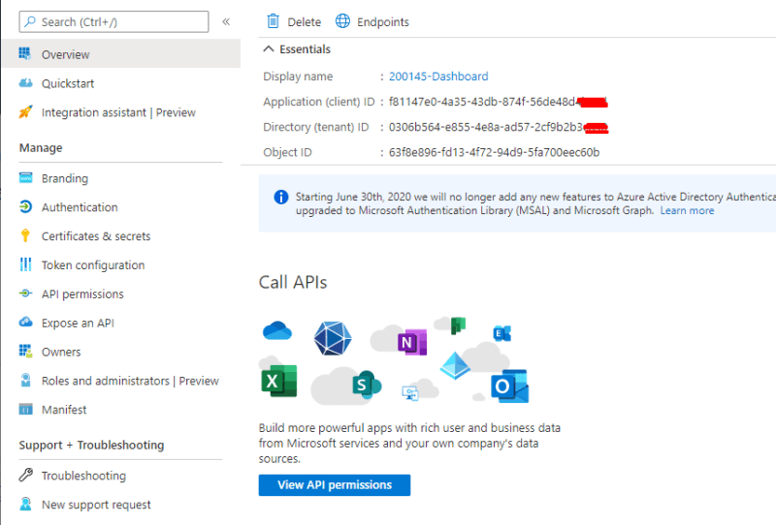Click the New support request person icon
The height and width of the screenshot is (525, 776).
25,504
